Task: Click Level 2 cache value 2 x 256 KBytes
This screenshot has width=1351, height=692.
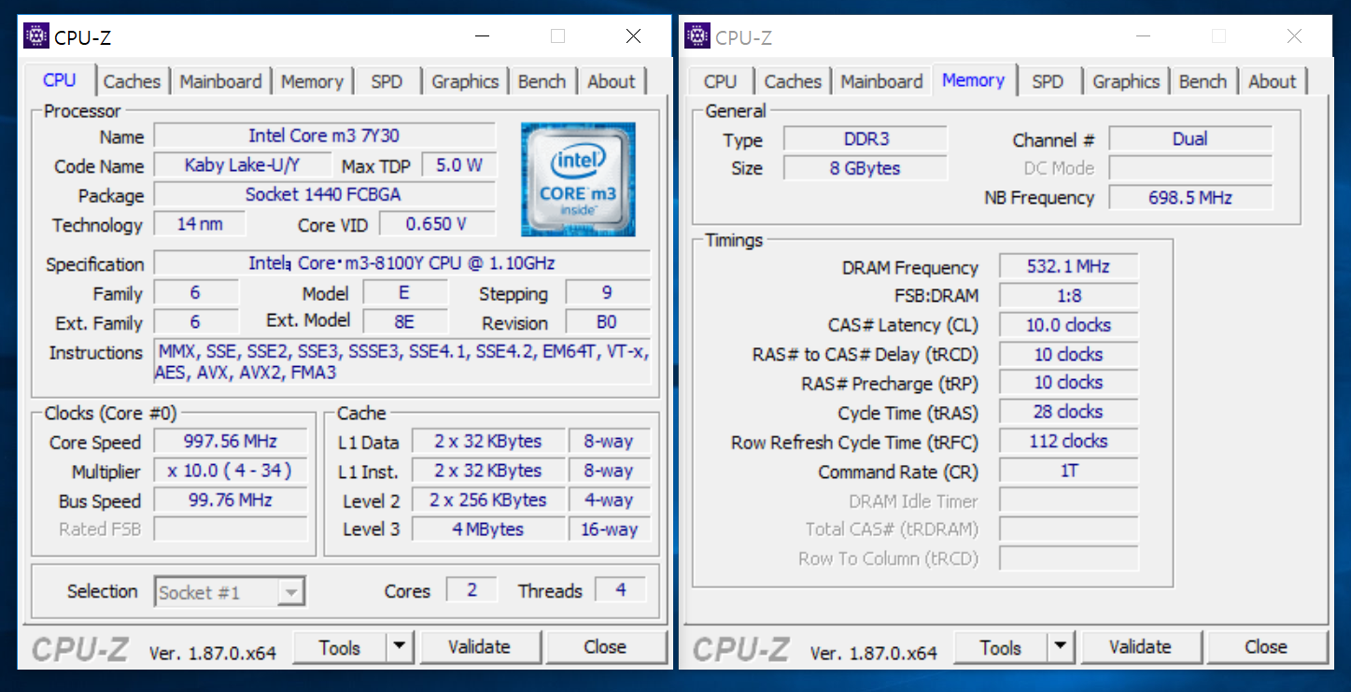Action: pos(488,500)
